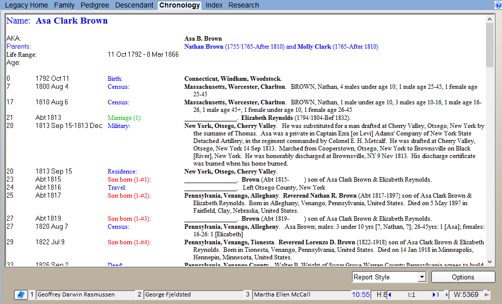This screenshot has width=502, height=304.
Task: Click the 1792 Oct 11 date
Action: 52,79
